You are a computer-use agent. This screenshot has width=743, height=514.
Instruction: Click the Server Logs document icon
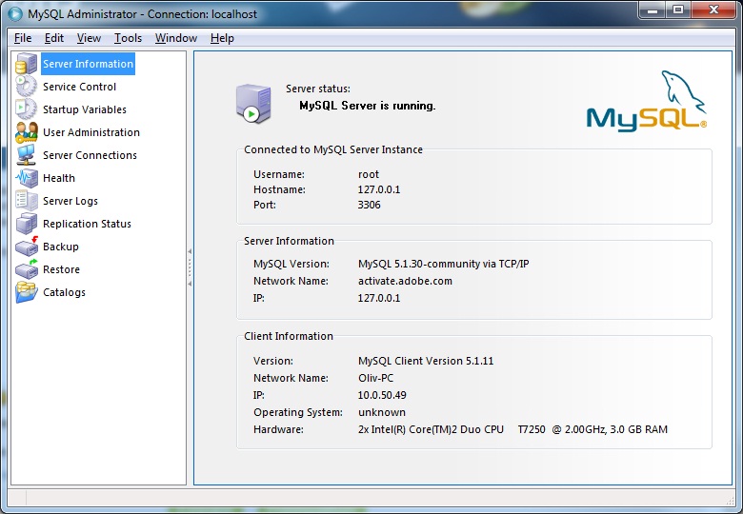(26, 201)
